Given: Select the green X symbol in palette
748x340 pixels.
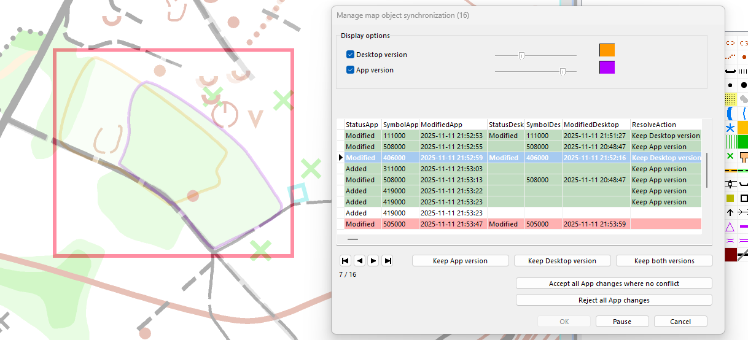Looking at the screenshot, I should click(730, 156).
